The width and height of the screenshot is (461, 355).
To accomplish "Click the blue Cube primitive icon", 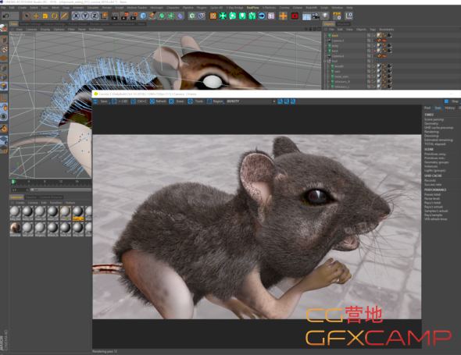I will tap(143, 16).
